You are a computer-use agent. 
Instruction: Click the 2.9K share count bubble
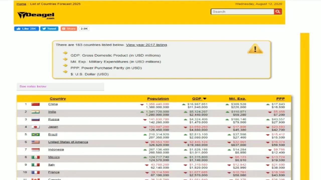[84, 29]
